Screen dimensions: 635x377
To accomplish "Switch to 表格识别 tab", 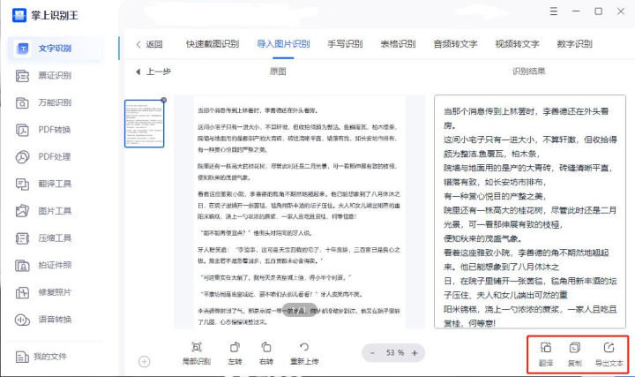I will 398,44.
